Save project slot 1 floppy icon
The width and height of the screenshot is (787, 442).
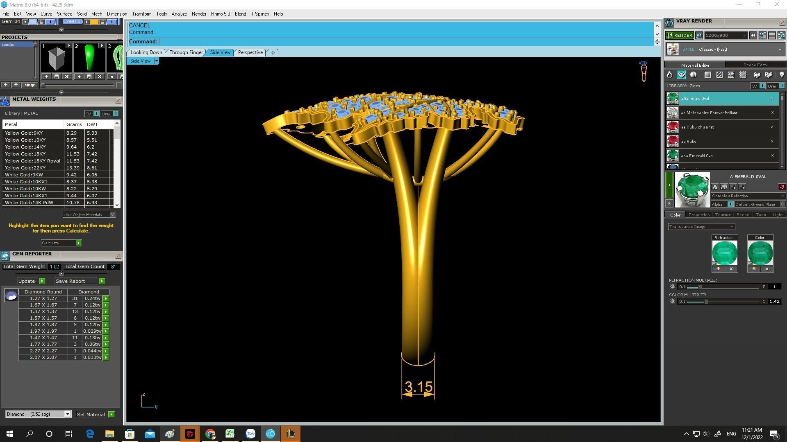57,77
